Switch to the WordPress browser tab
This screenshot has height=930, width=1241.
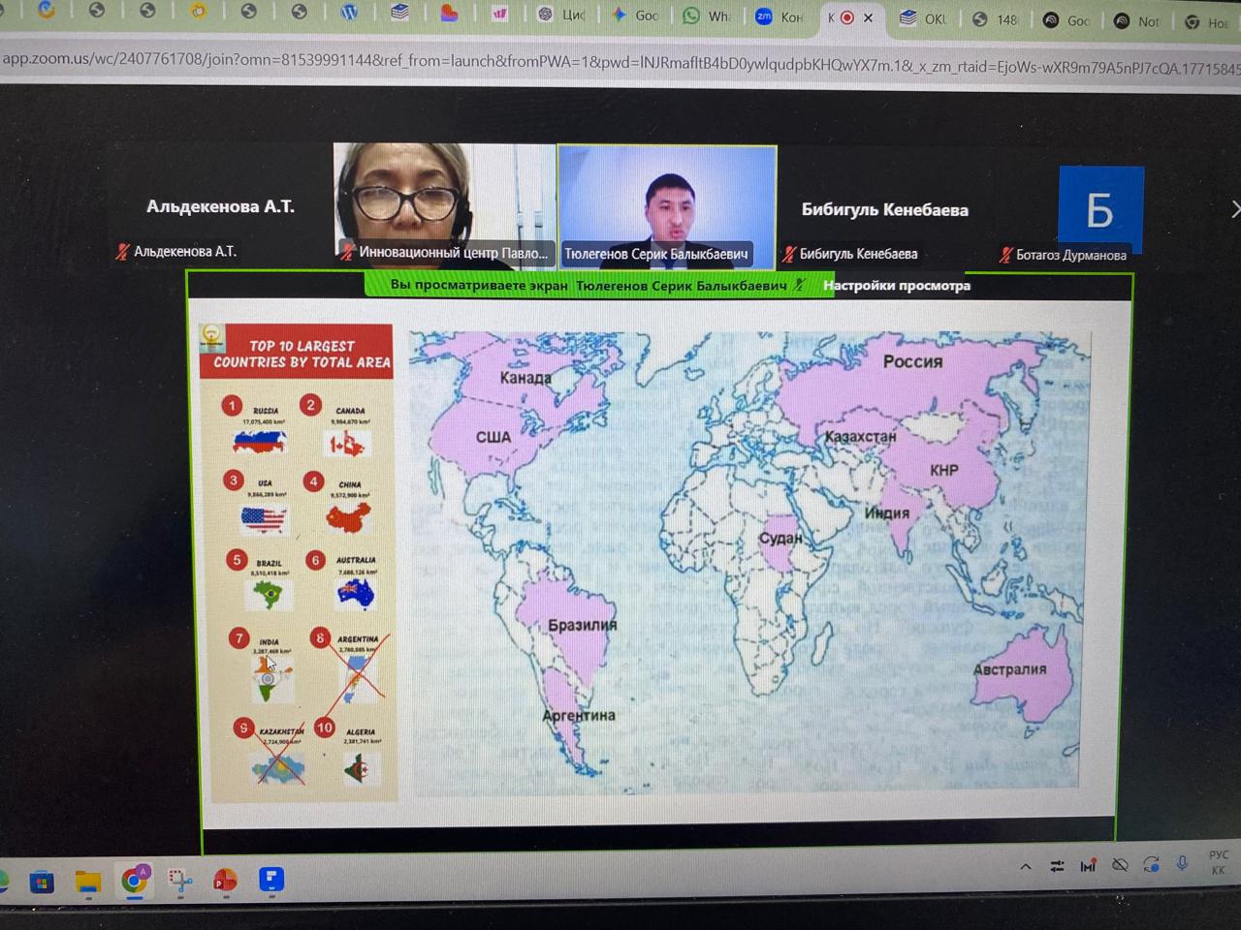click(x=349, y=13)
